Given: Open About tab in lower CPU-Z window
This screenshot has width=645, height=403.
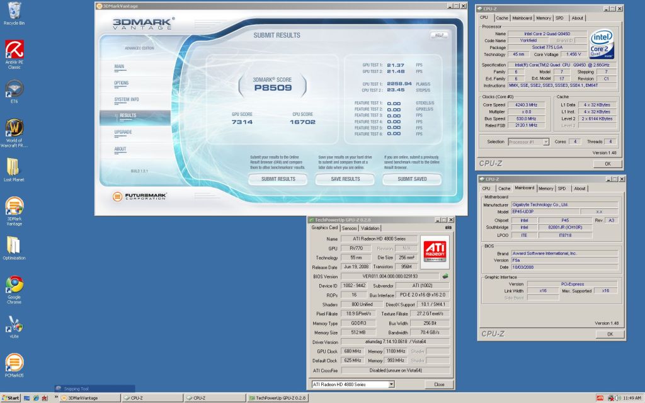Looking at the screenshot, I should [579, 189].
